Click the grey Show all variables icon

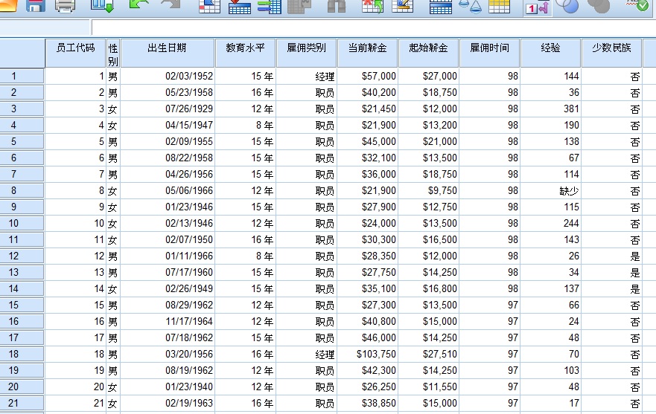pos(599,5)
